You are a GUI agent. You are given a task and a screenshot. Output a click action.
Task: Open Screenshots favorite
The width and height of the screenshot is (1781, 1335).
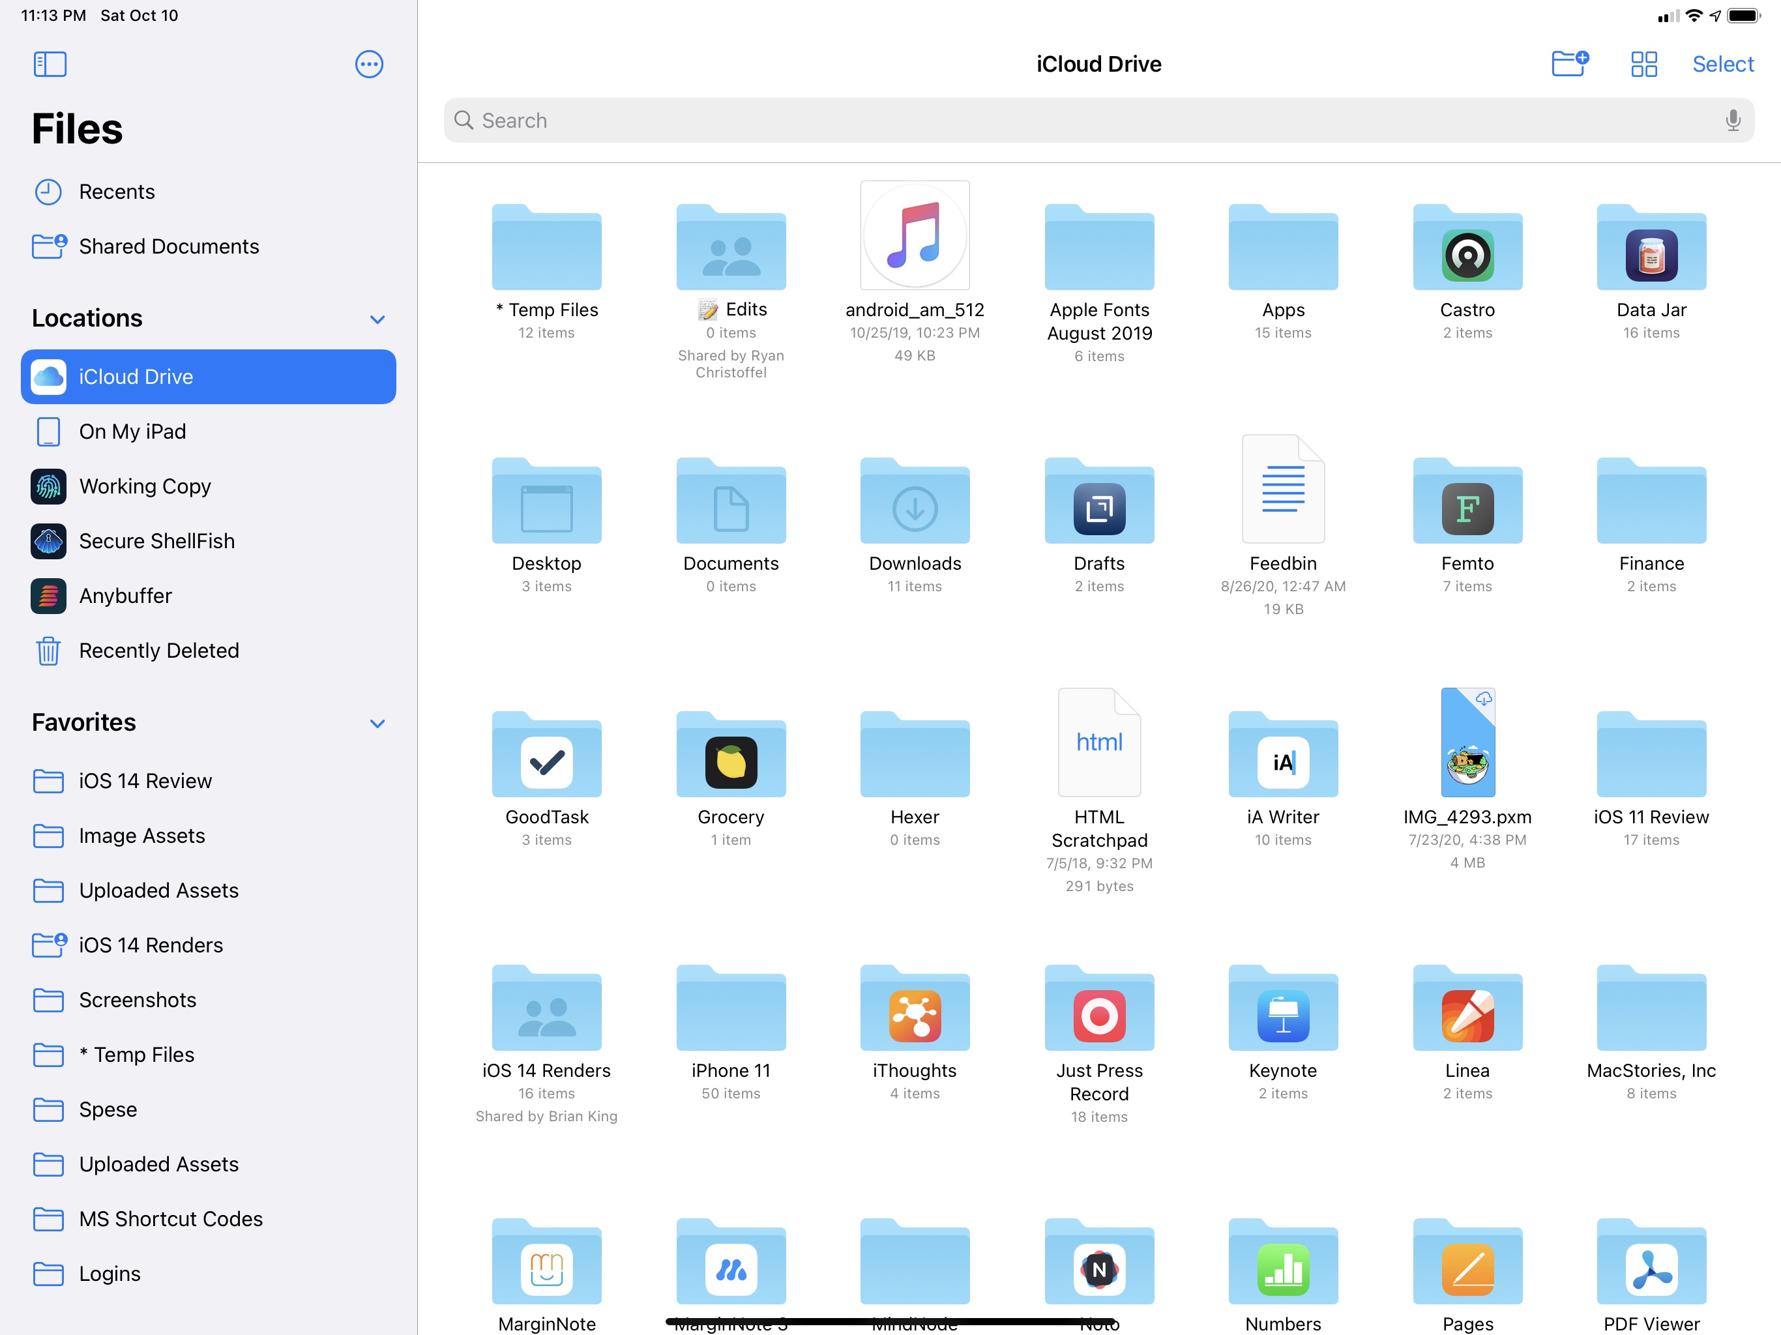[209, 1000]
